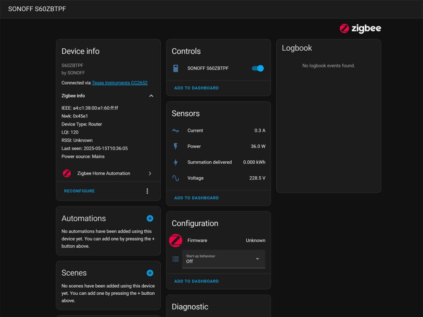Click the Voltage sine wave icon
This screenshot has height=317, width=423.
click(176, 178)
